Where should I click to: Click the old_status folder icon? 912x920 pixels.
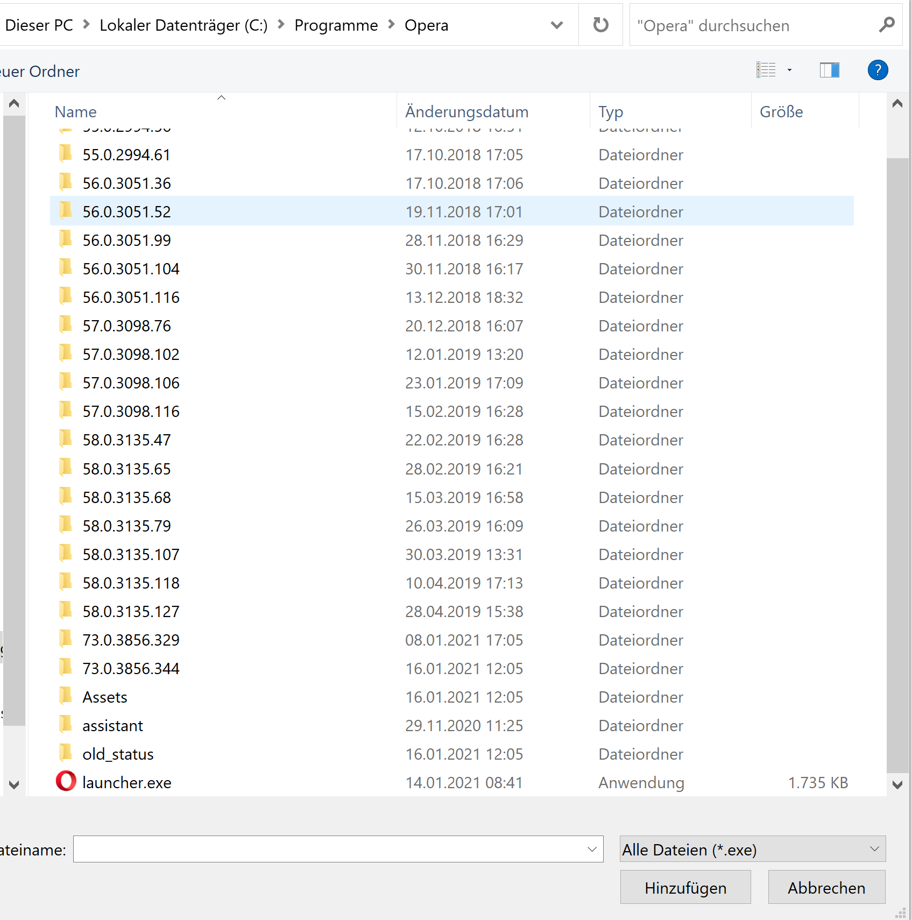tap(66, 753)
